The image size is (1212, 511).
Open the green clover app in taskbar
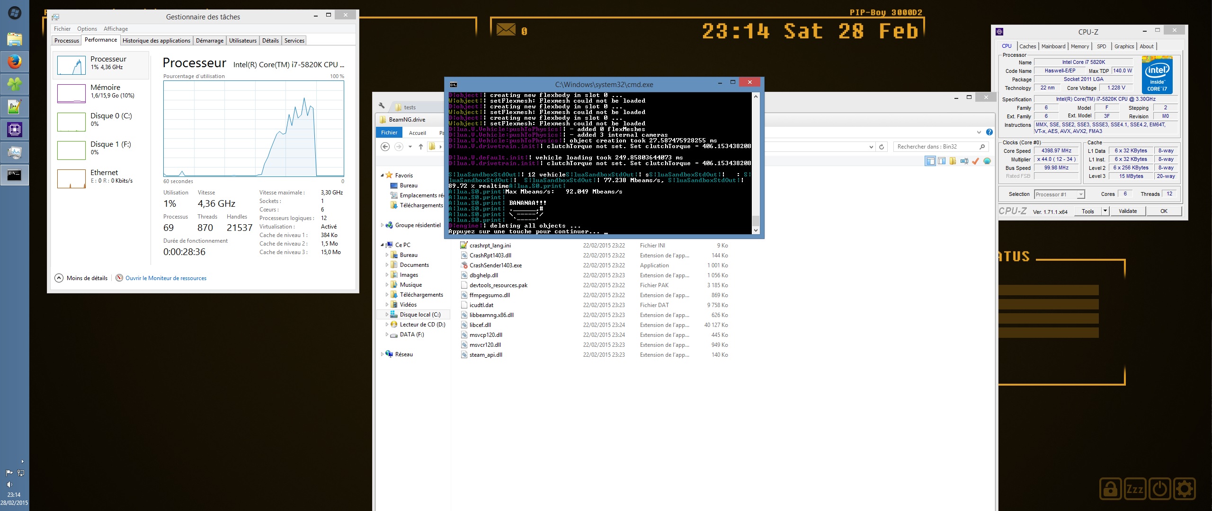[14, 84]
